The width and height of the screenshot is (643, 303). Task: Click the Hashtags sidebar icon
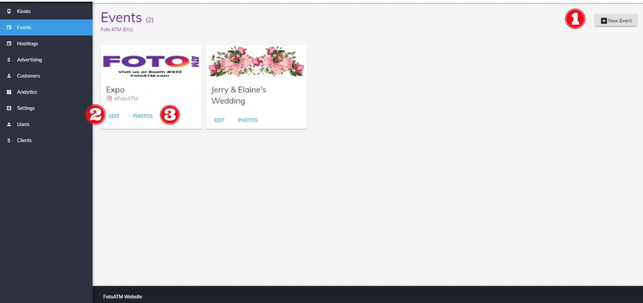coord(9,44)
